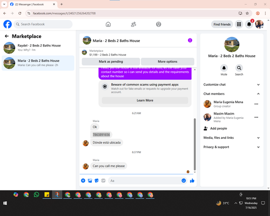This screenshot has width=270, height=216.
Task: Open the weather 31°C taskbar widget
Action: (x=223, y=203)
